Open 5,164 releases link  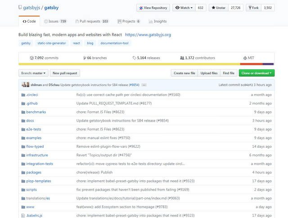click(x=146, y=58)
